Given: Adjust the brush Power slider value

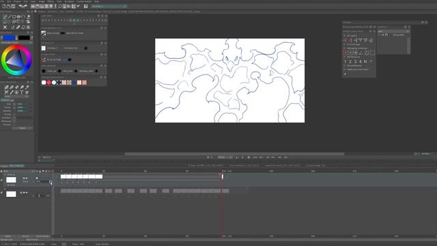Looking at the screenshot, I should click(x=23, y=107).
